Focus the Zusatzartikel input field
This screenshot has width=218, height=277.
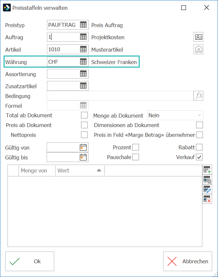click(68, 86)
